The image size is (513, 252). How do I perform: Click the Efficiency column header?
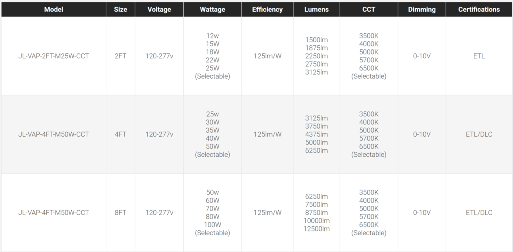(x=268, y=9)
